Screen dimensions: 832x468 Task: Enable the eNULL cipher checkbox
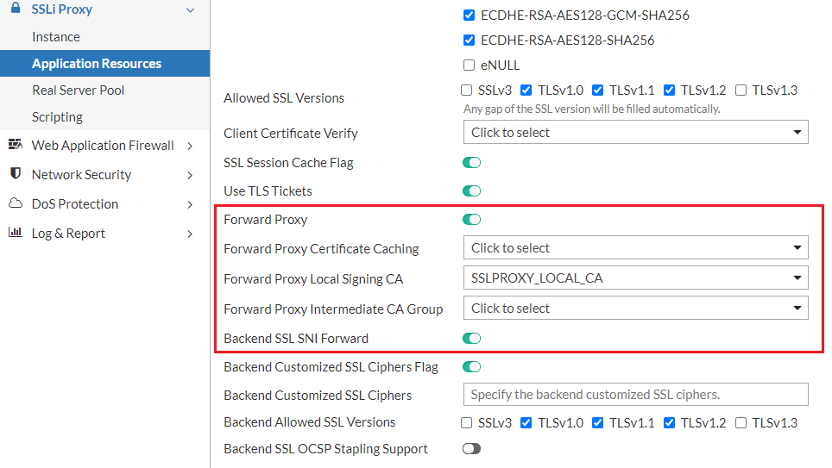pos(469,65)
